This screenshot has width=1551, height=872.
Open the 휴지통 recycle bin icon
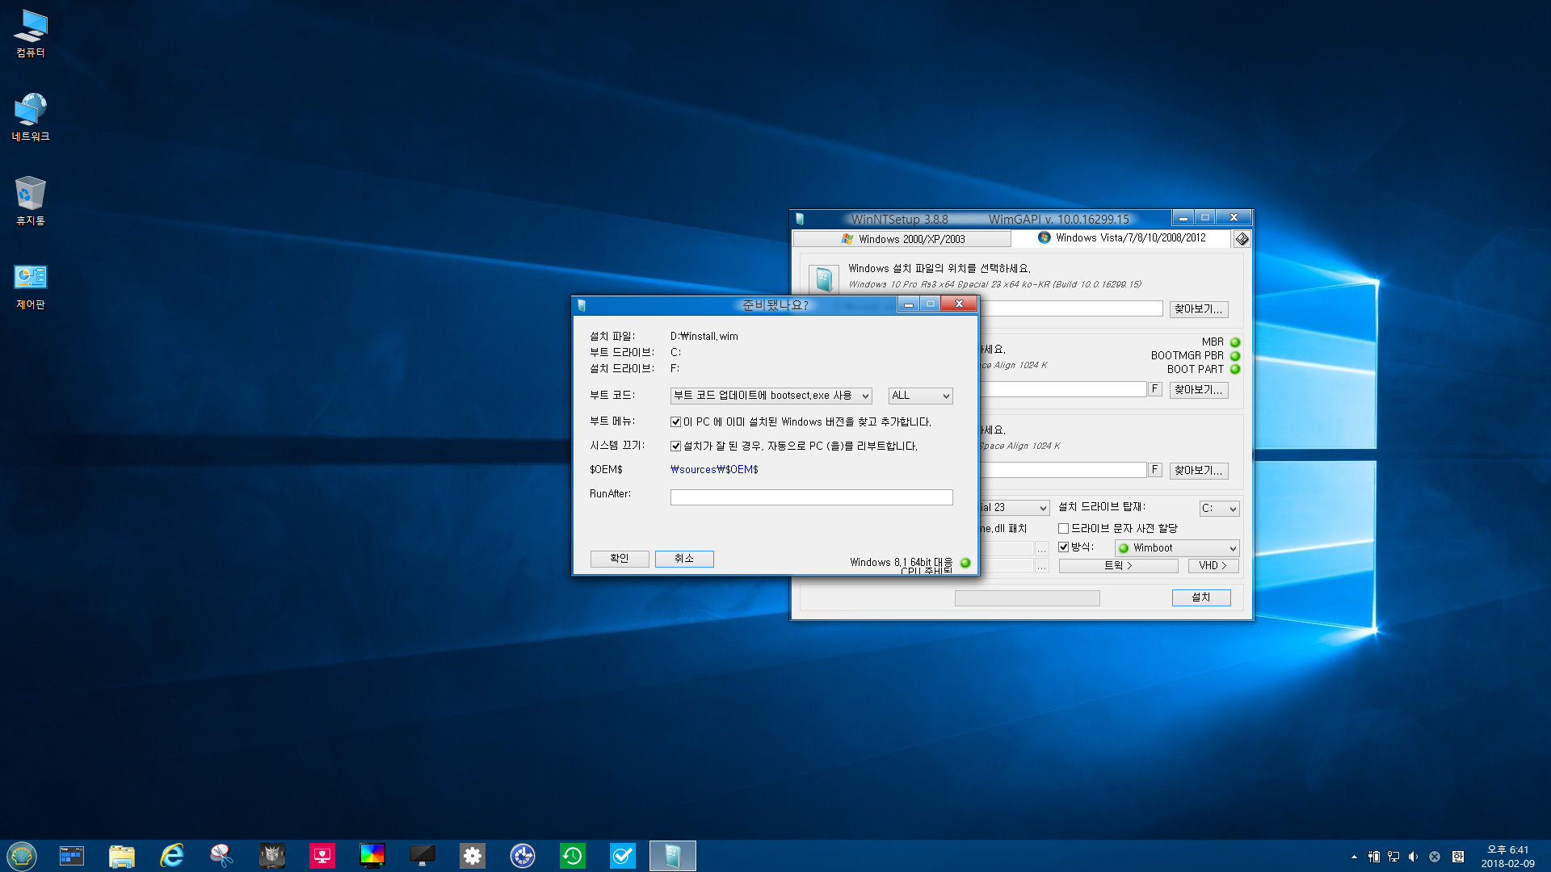coord(31,201)
